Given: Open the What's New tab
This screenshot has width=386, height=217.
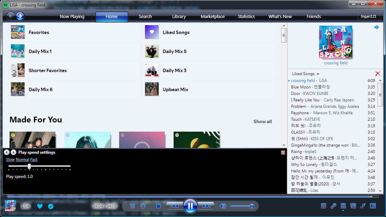Looking at the screenshot, I should (280, 16).
